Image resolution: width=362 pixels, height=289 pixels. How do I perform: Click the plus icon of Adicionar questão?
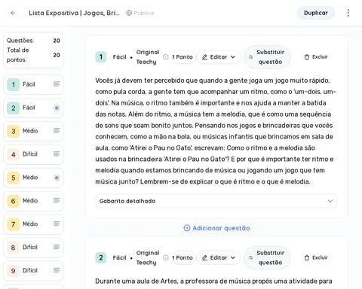[187, 228]
